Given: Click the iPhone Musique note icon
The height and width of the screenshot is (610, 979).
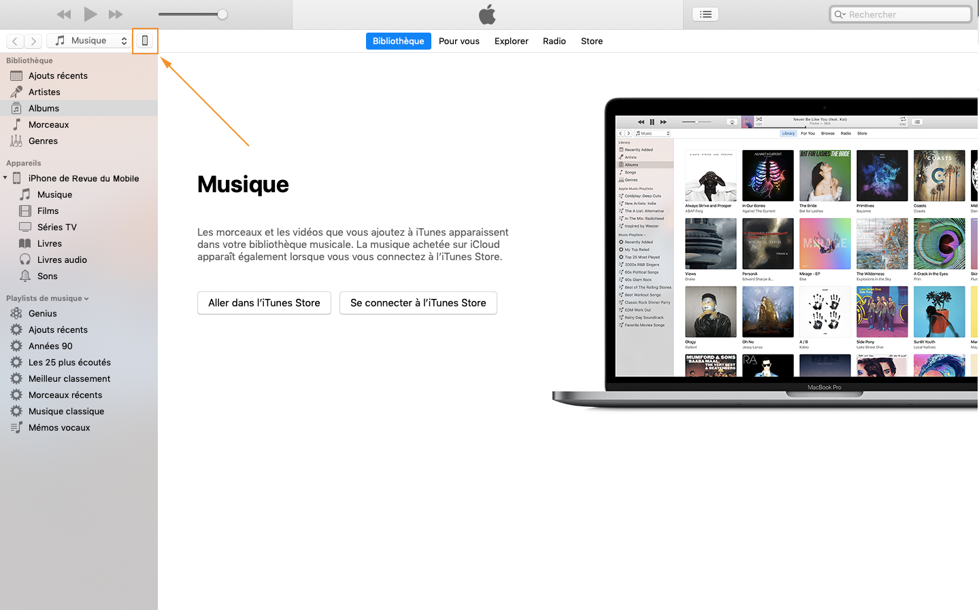Looking at the screenshot, I should pyautogui.click(x=25, y=194).
